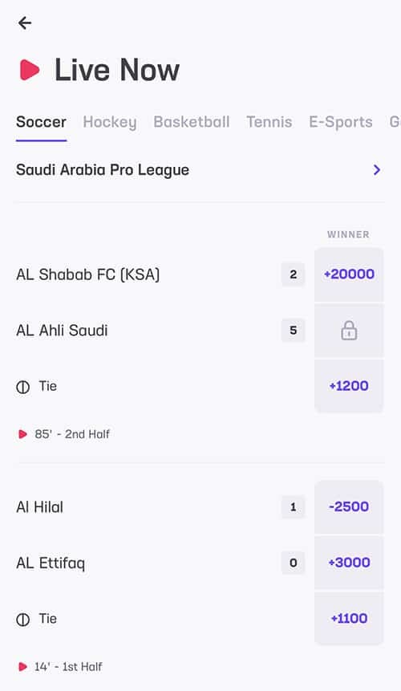Open the Saudi Arabia Pro League heading

(x=103, y=169)
